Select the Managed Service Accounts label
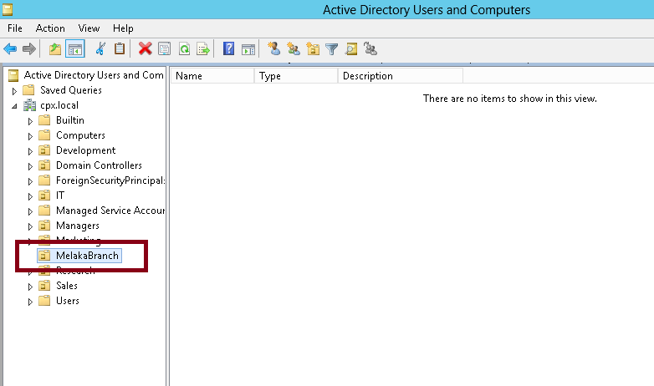The width and height of the screenshot is (654, 386). pos(110,211)
